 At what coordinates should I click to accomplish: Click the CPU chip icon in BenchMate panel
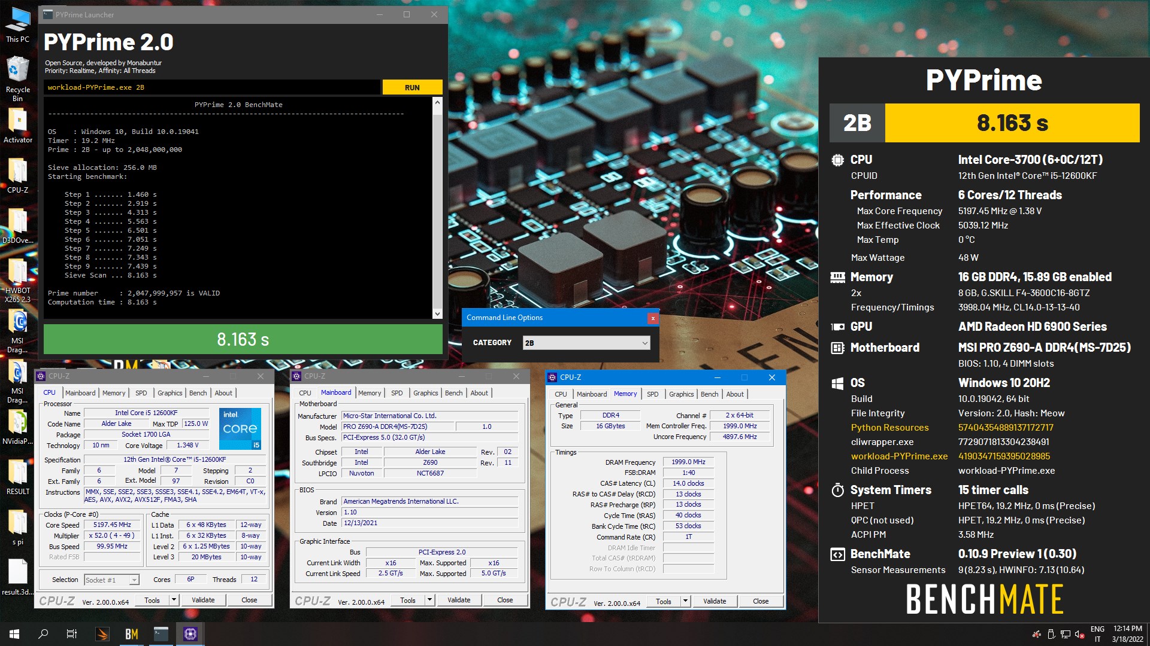837,160
